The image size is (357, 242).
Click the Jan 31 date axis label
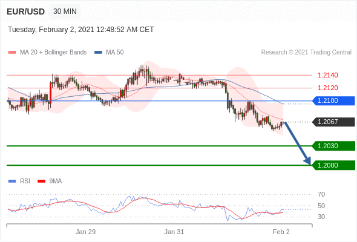tap(174, 232)
